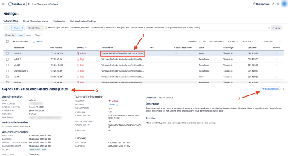The height and width of the screenshot is (156, 288).
Task: Click the NNM source tag
Action: pyautogui.click(x=44, y=149)
